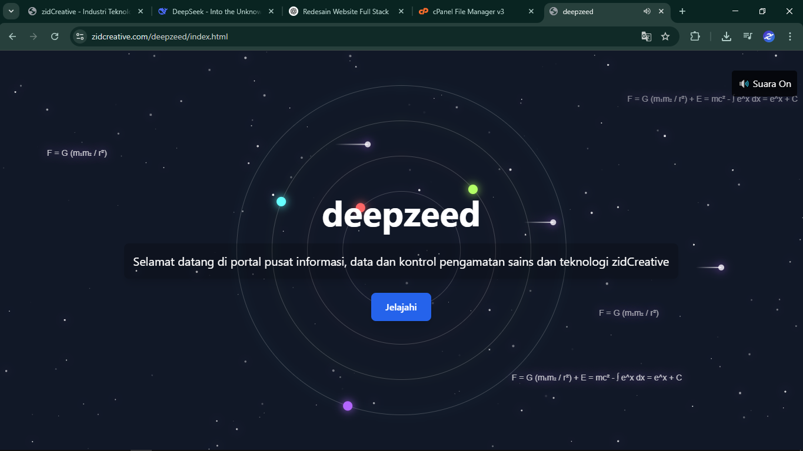The height and width of the screenshot is (451, 803).
Task: Open a new tab with plus button
Action: [x=682, y=11]
